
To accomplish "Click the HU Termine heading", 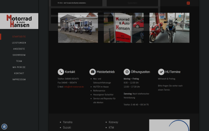I will click(173, 72).
